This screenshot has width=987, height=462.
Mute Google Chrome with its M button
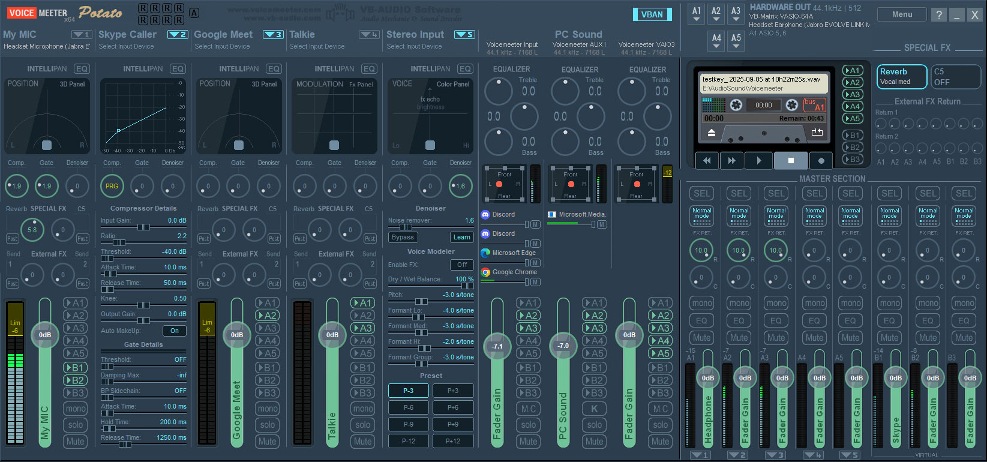[x=535, y=282]
